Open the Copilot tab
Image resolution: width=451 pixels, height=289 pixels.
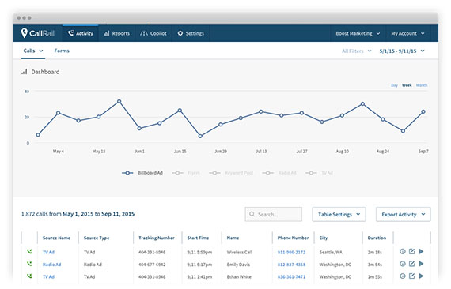point(153,33)
